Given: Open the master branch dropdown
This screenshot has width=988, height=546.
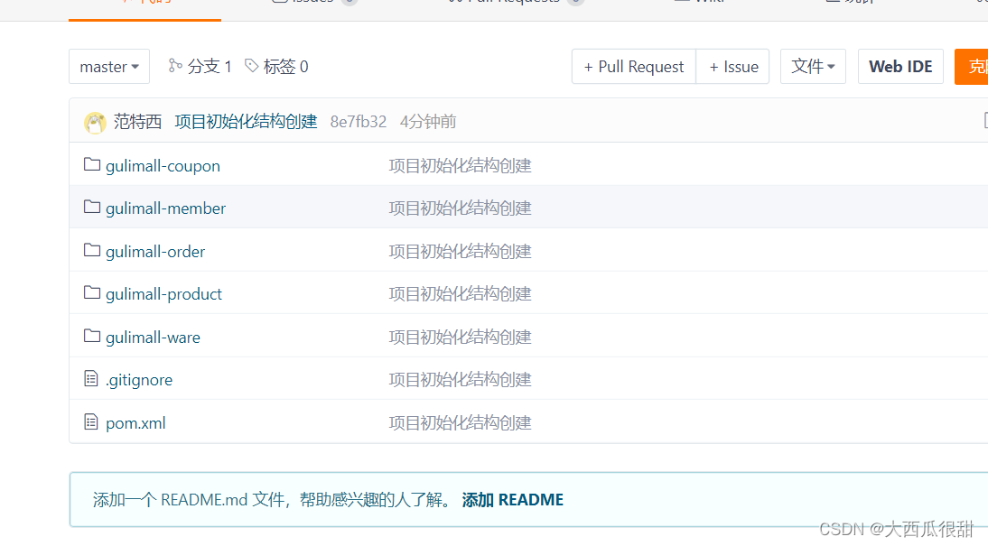Looking at the screenshot, I should click(109, 66).
